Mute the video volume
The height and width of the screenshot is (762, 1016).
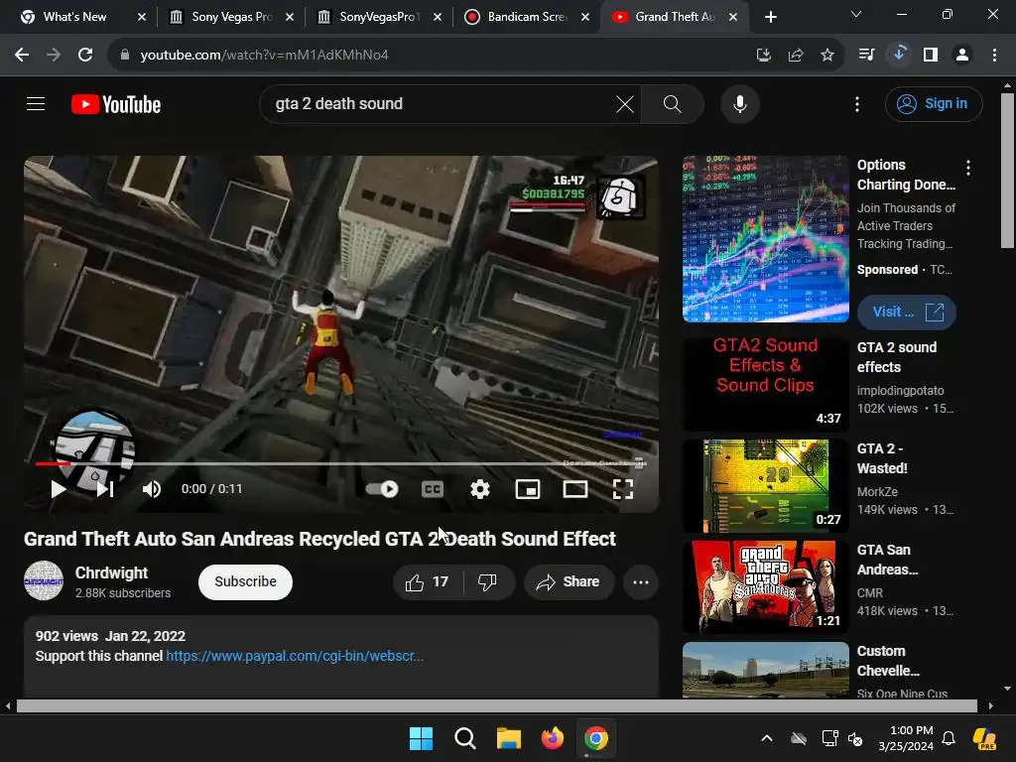(x=152, y=489)
